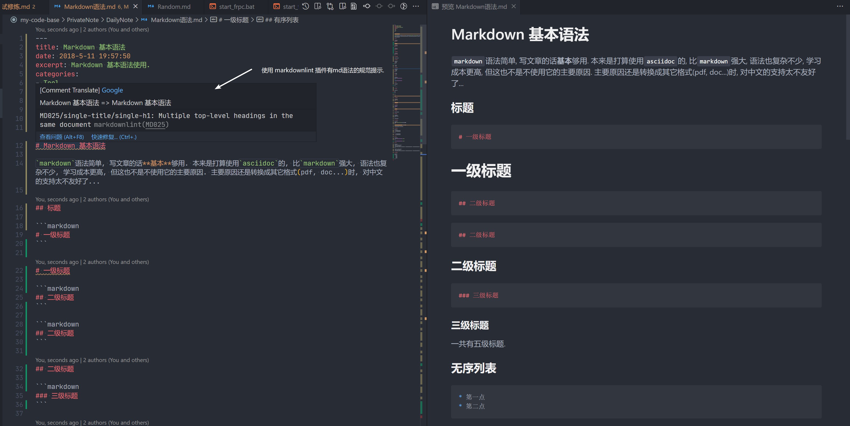Click the binary hex editor icon
Screen dimensions: 850x426
[x=354, y=6]
